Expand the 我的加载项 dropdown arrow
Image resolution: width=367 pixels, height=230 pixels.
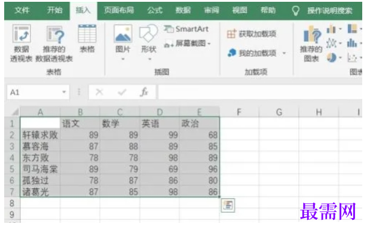[x=284, y=54]
